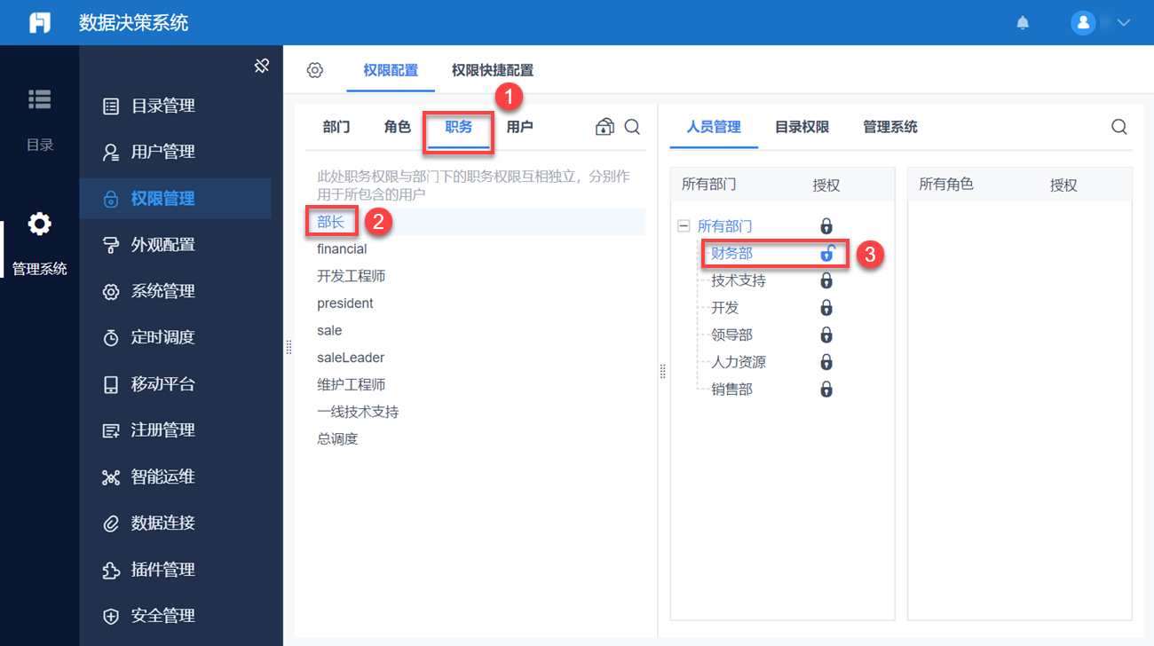Select 领导部 in department tree
The image size is (1154, 646).
point(732,335)
